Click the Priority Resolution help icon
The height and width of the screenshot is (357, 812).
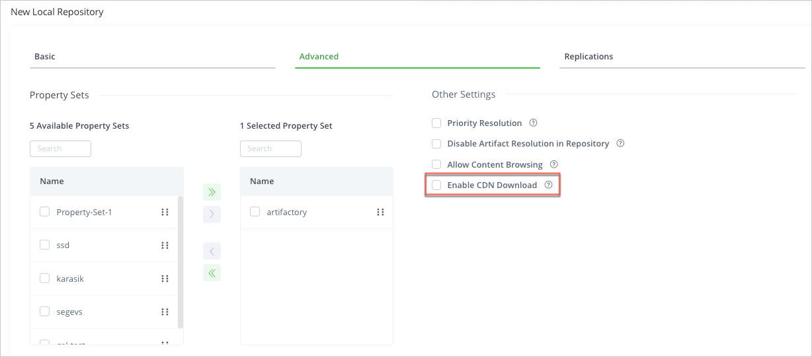pyautogui.click(x=534, y=123)
